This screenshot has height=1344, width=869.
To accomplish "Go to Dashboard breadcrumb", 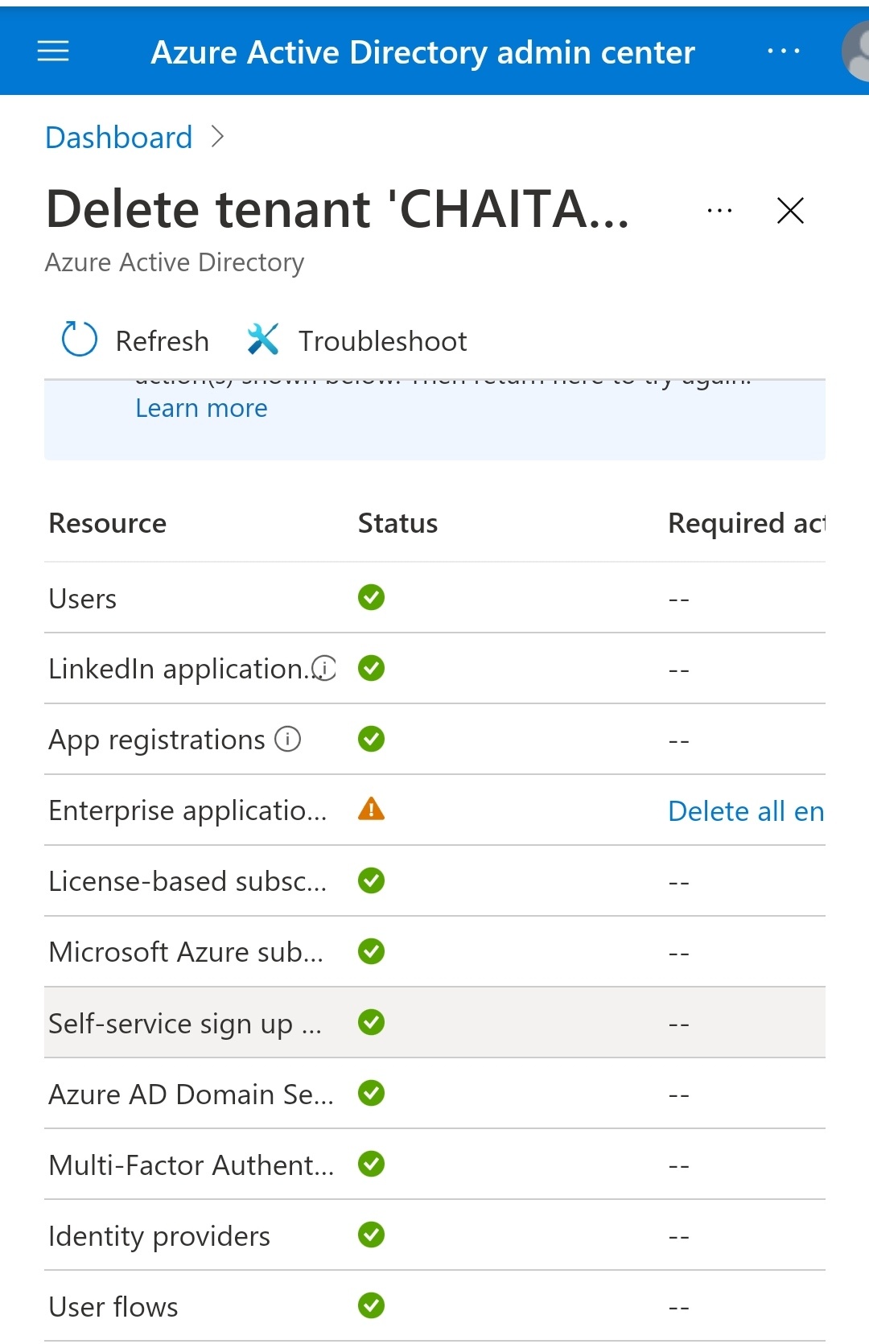I will click(119, 138).
